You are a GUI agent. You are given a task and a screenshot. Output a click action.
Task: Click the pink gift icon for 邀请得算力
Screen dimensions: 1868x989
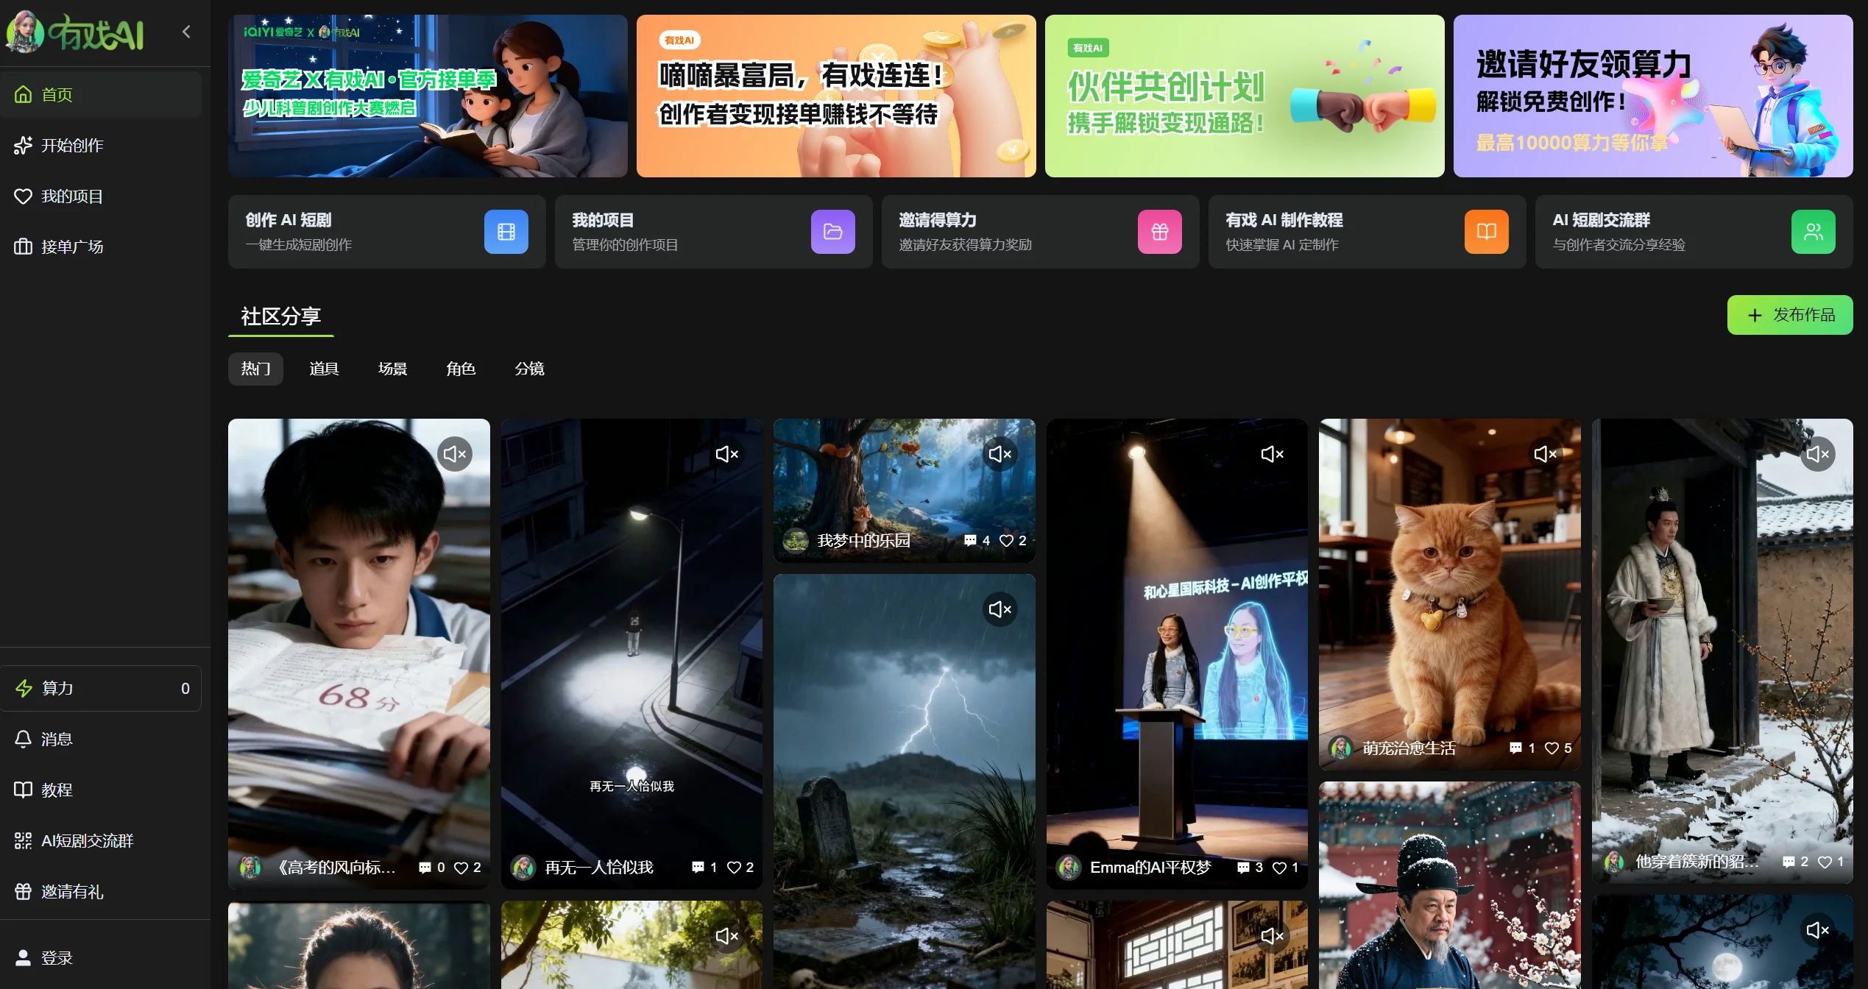(1159, 232)
